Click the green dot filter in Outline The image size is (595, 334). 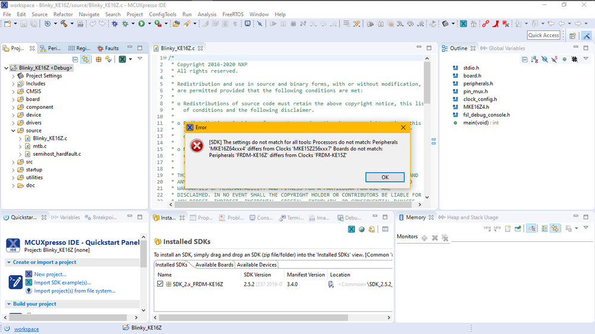tap(564, 59)
